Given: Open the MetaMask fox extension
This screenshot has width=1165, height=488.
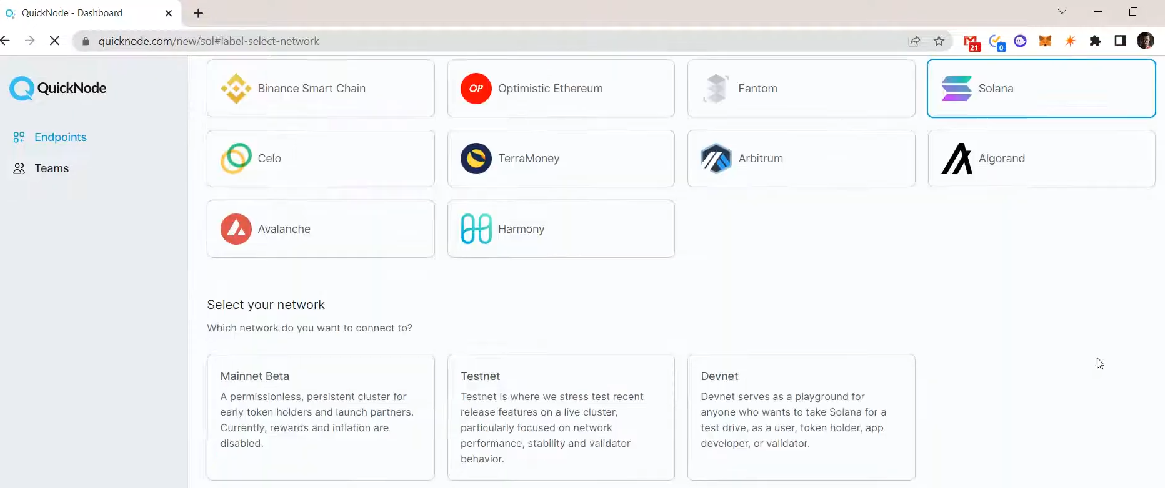Looking at the screenshot, I should tap(1045, 41).
